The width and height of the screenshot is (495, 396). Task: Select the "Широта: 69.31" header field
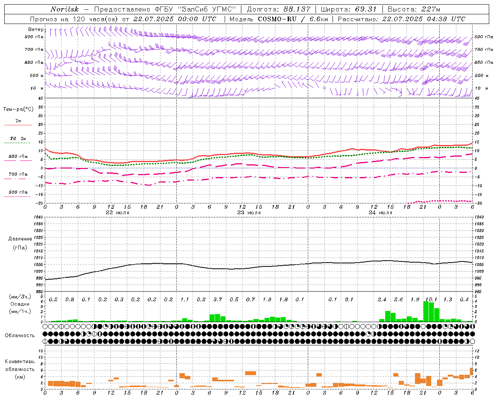coord(349,9)
